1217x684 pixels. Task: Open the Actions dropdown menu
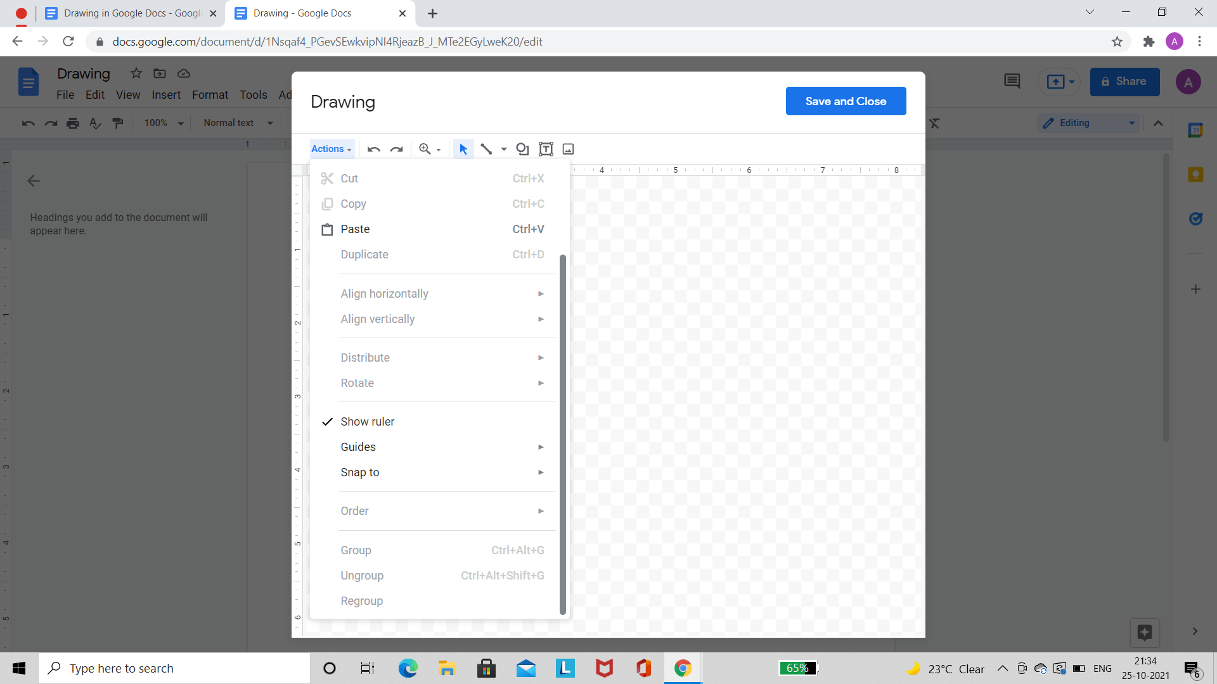(330, 149)
